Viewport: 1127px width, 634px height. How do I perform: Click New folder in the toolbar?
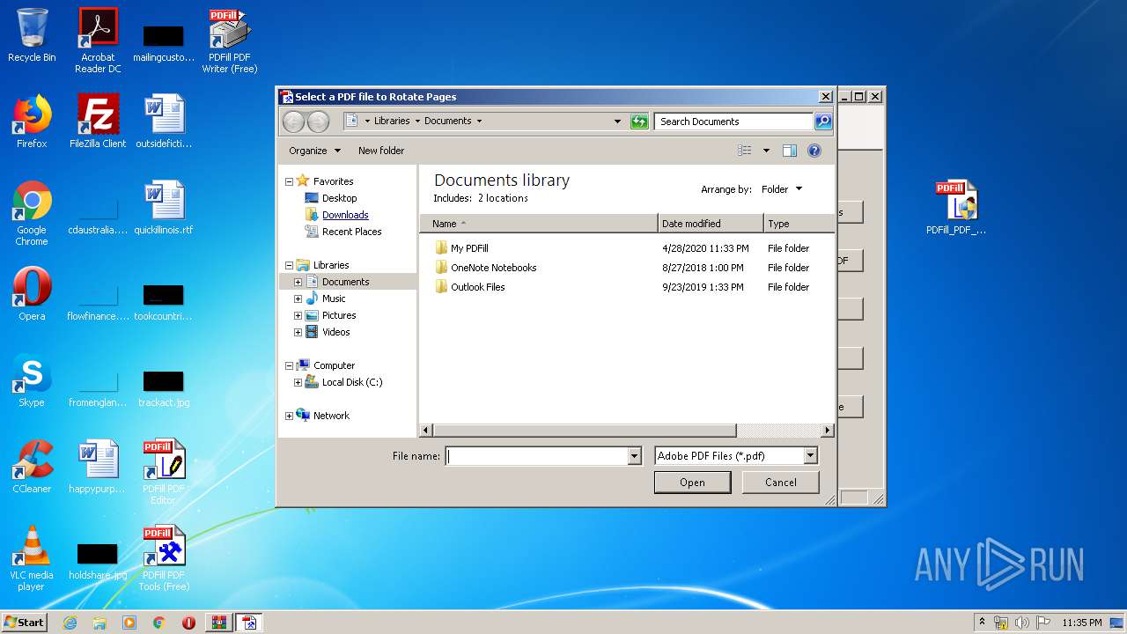(x=381, y=151)
